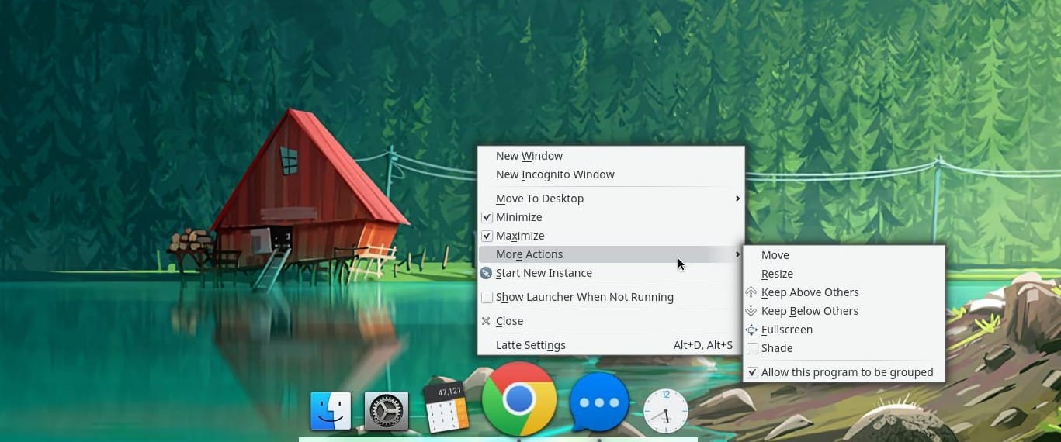Viewport: 1061px width, 442px height.
Task: Toggle the Minimize checkbox
Action: 487,217
